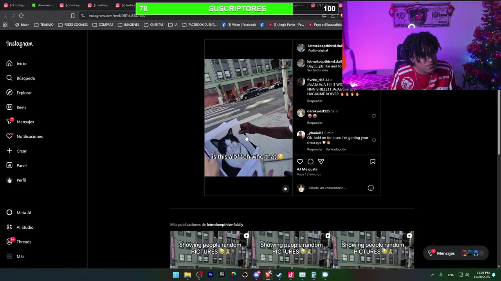Open '43 Me gusta' likes list
This screenshot has width=501, height=281.
pyautogui.click(x=307, y=169)
